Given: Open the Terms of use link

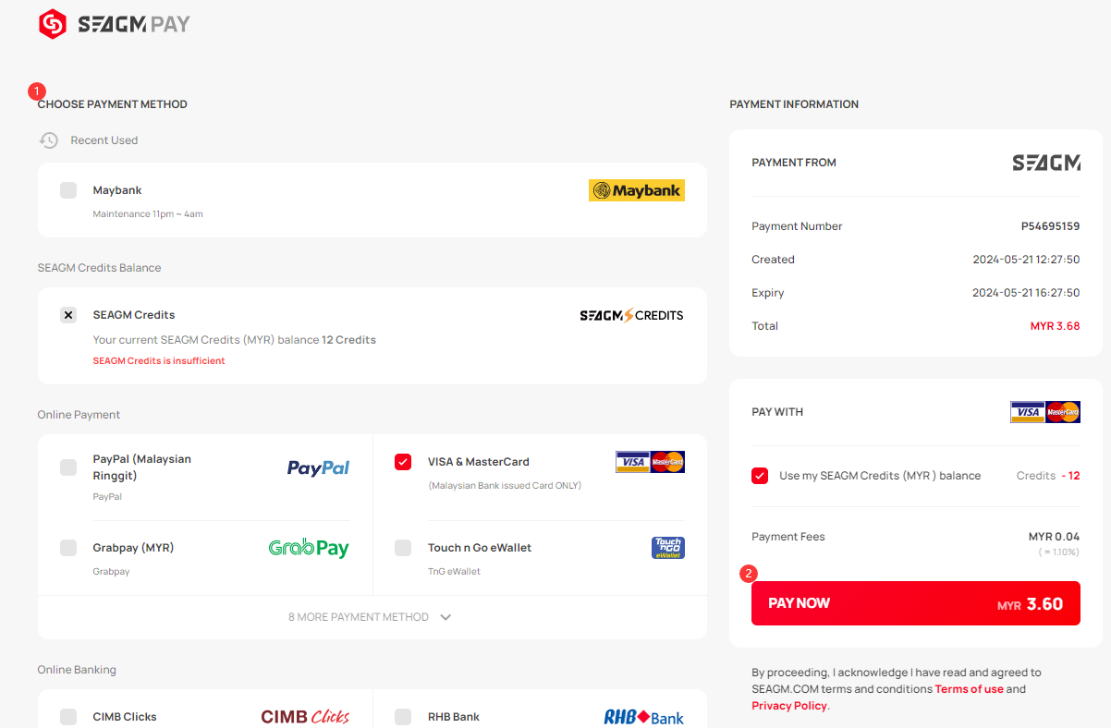Looking at the screenshot, I should pyautogui.click(x=969, y=689).
